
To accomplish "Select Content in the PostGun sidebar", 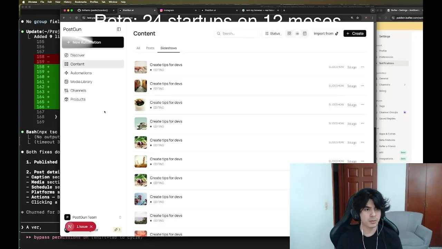I will click(93, 64).
